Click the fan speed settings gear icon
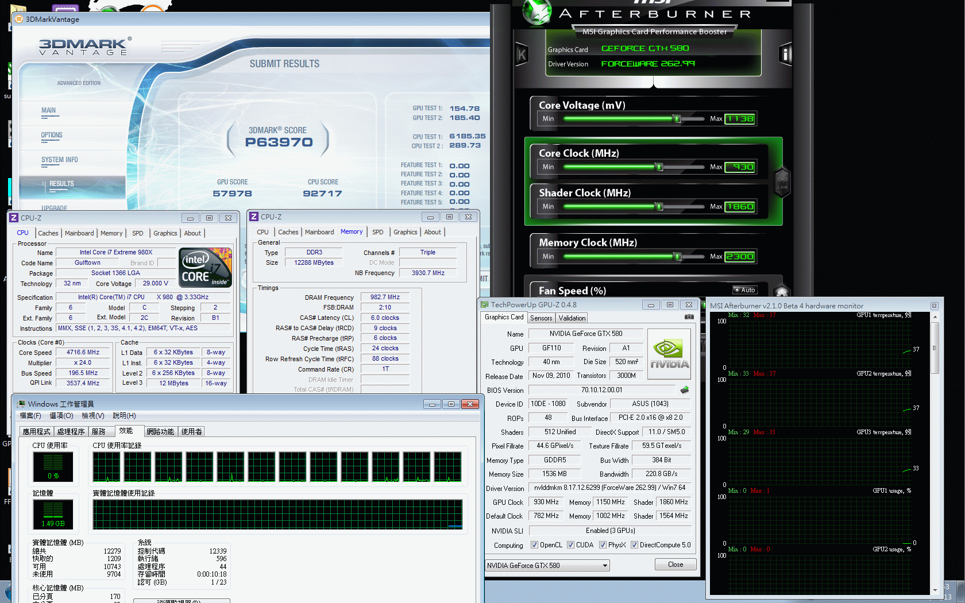The height and width of the screenshot is (603, 965). (x=781, y=292)
